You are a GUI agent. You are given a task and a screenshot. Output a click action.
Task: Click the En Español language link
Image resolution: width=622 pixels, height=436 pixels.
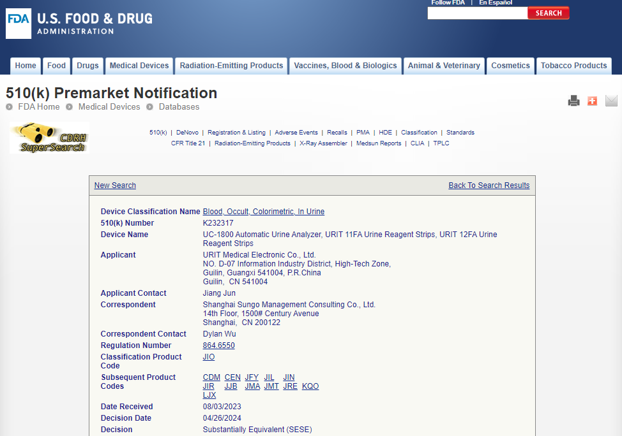point(496,3)
